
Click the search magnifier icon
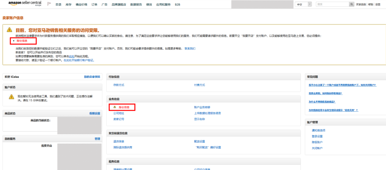[x=351, y=4]
